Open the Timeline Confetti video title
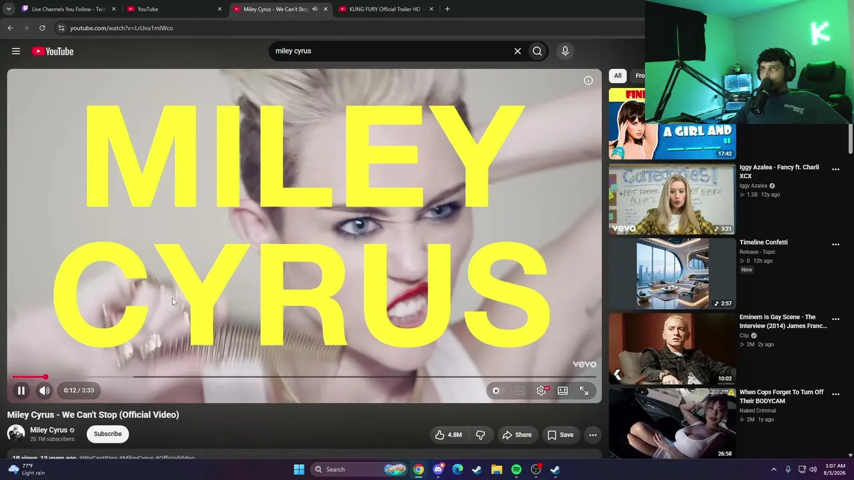Image resolution: width=854 pixels, height=480 pixels. [763, 242]
